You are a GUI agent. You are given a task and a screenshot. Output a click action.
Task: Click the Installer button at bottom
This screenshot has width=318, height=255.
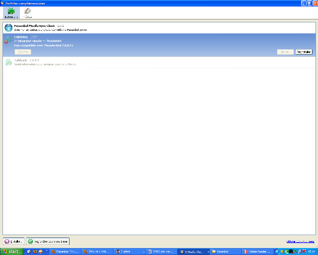(13, 242)
